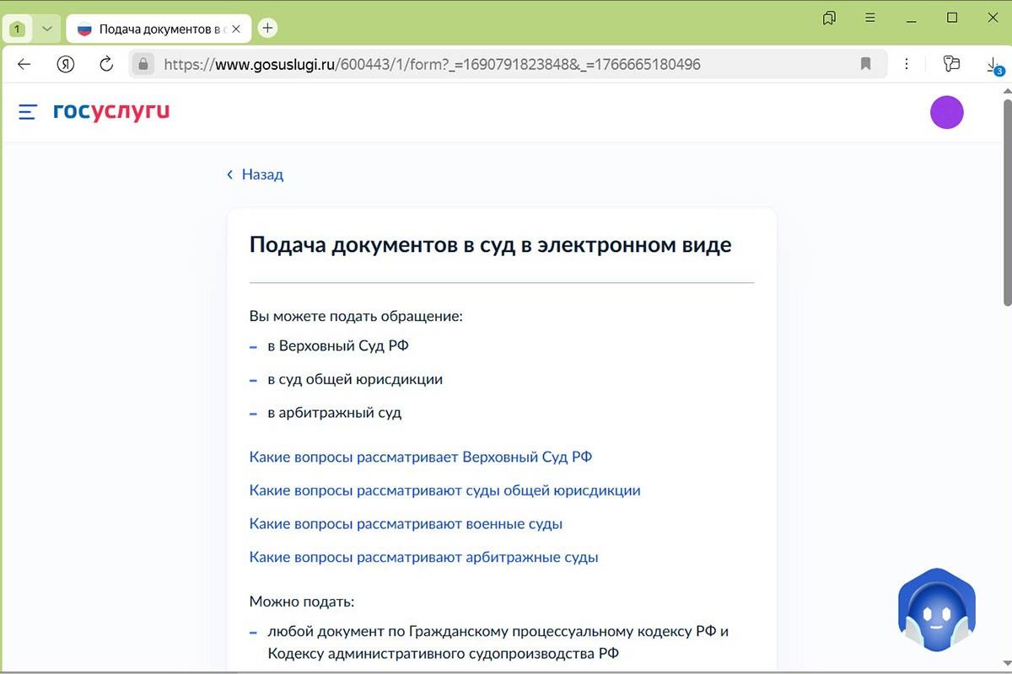Bookmark this page with the flag icon
The height and width of the screenshot is (674, 1012).
coord(866,63)
